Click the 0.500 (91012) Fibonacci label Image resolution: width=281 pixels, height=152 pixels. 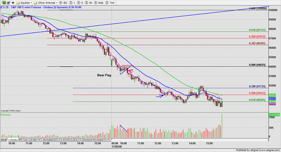click(x=257, y=93)
